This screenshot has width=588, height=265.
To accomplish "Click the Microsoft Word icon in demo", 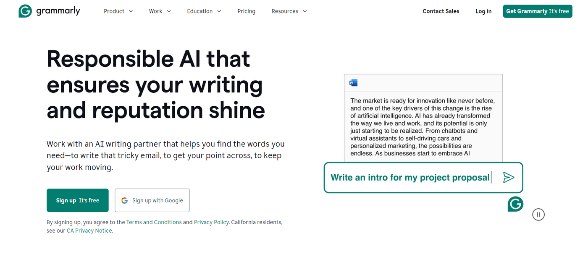I will coord(353,83).
